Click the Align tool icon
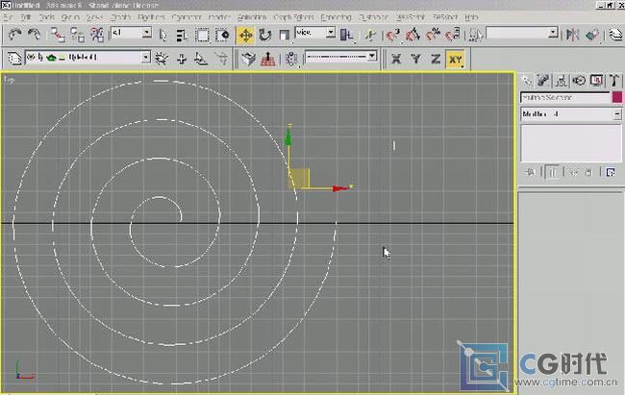This screenshot has width=625, height=395. pos(592,35)
